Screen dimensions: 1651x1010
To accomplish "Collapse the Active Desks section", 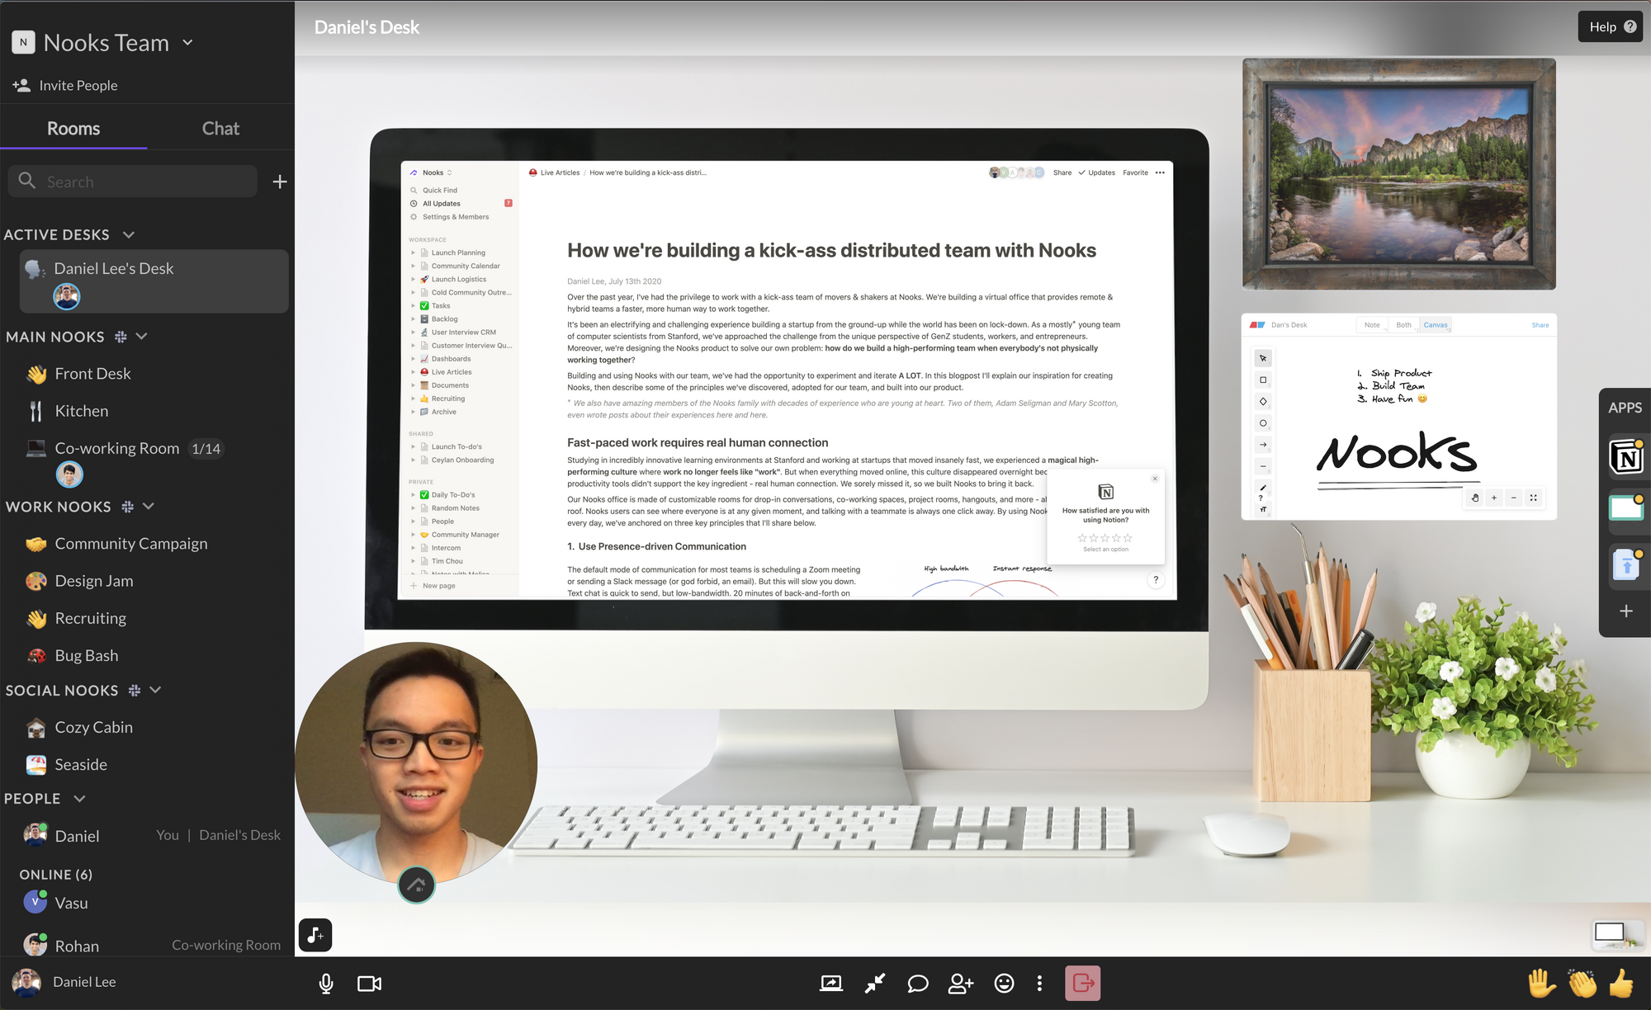I will (x=129, y=235).
